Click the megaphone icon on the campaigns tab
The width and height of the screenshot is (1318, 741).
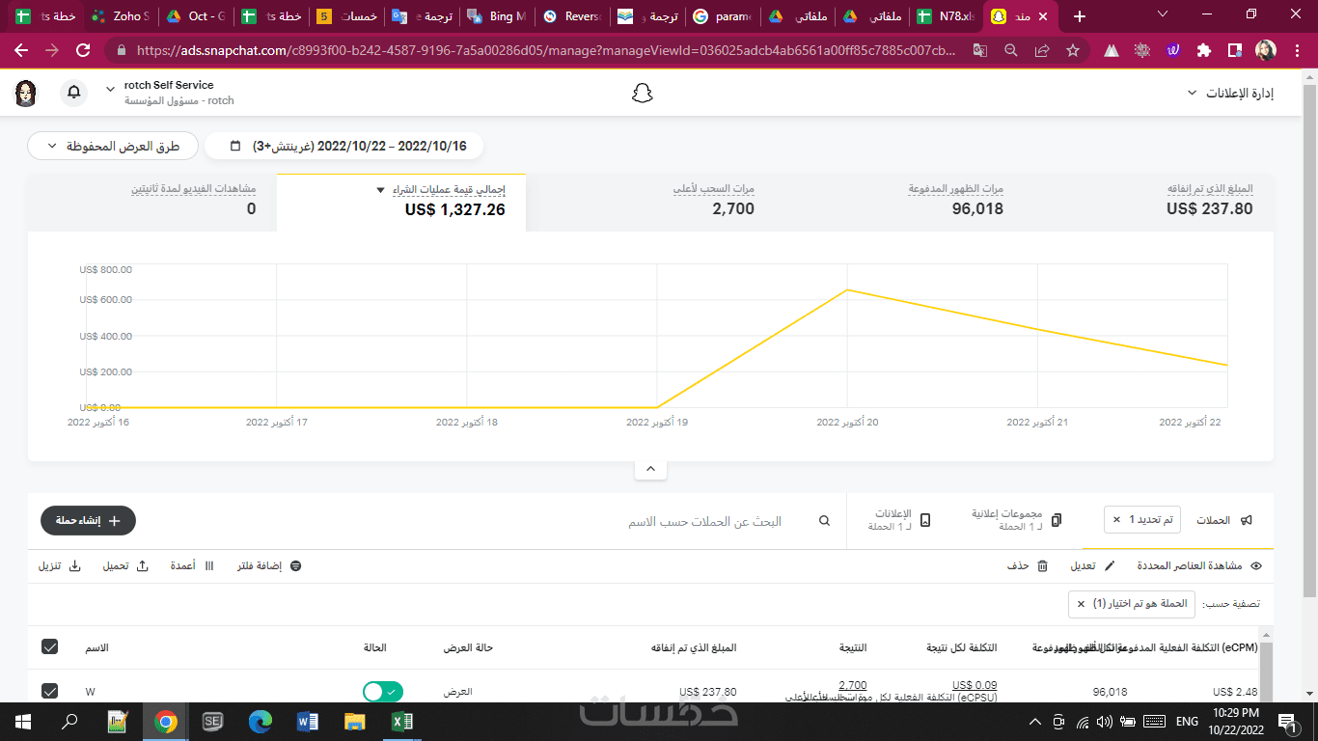click(x=1247, y=520)
